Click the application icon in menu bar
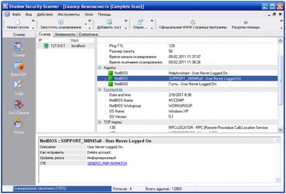This screenshot has height=194, width=286. coord(7,14)
